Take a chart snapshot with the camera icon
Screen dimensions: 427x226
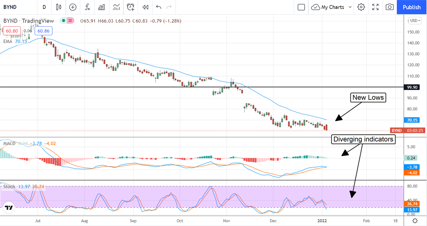pyautogui.click(x=390, y=7)
